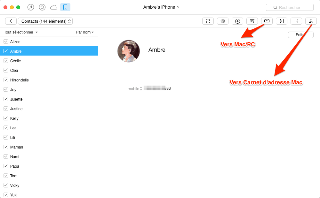Open the Tout sélectionner dropdown

[21, 32]
